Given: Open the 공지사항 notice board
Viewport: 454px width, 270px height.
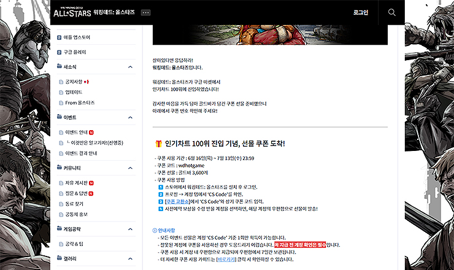Looking at the screenshot, I should (74, 82).
